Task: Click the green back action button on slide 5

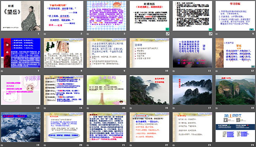Action: pos(210,29)
